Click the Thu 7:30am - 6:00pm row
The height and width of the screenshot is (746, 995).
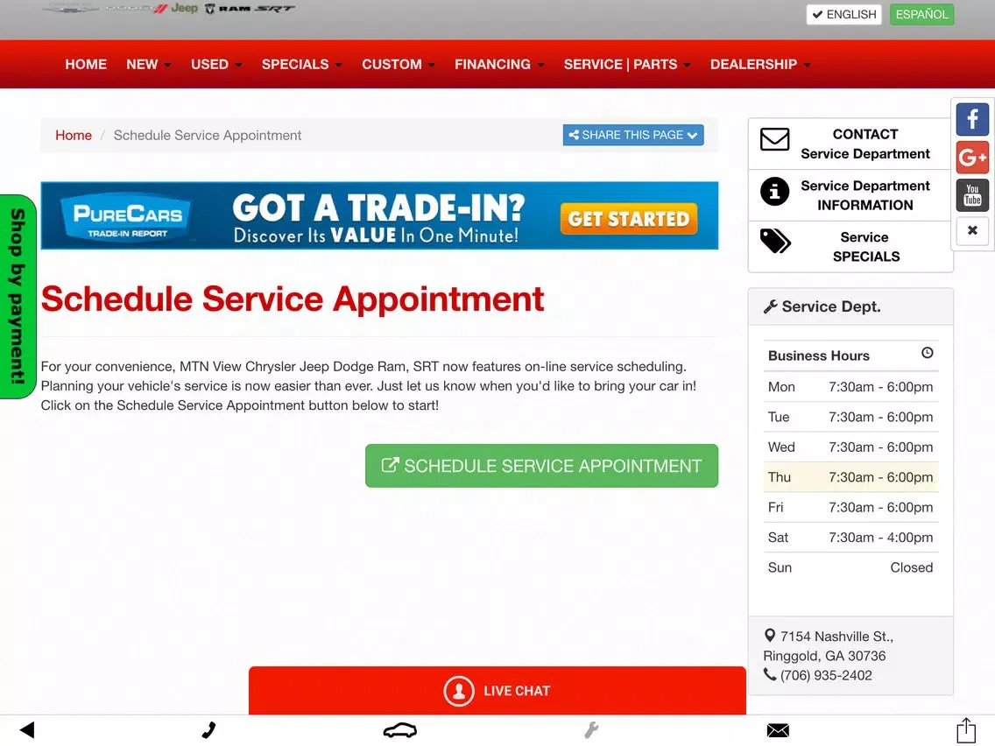coord(850,477)
